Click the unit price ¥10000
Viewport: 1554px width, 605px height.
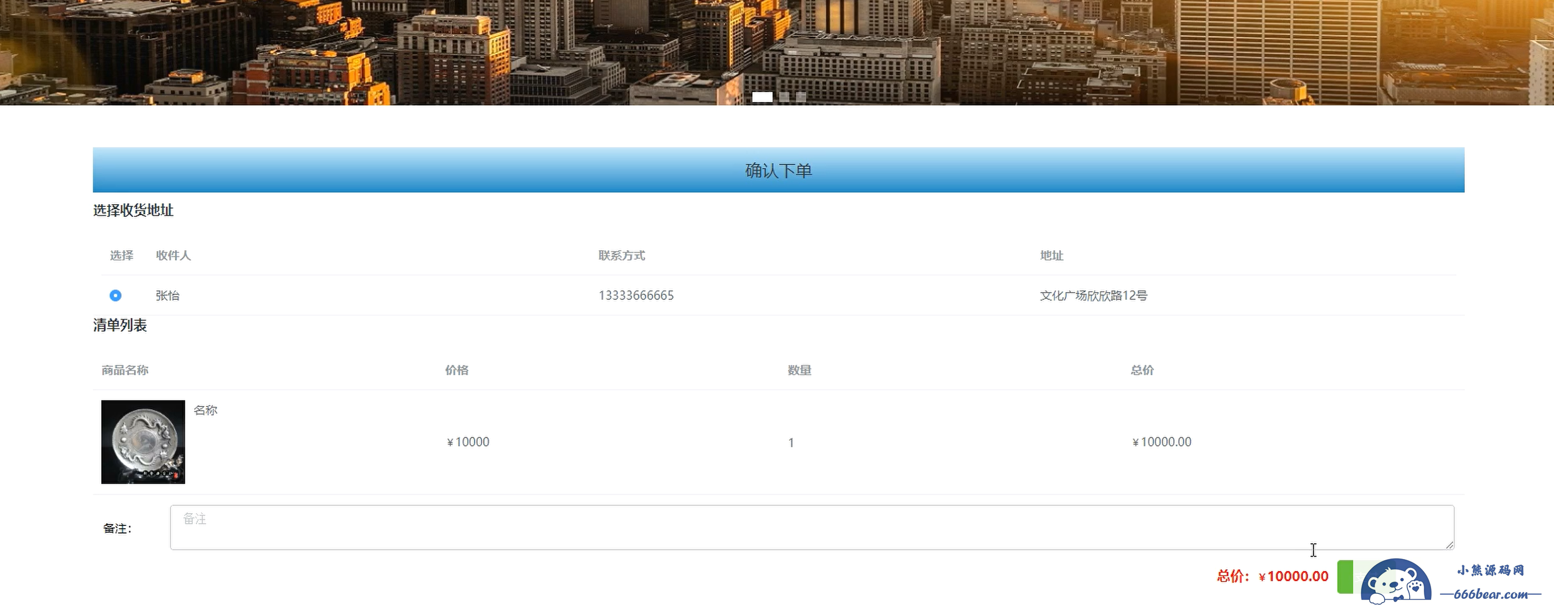468,442
